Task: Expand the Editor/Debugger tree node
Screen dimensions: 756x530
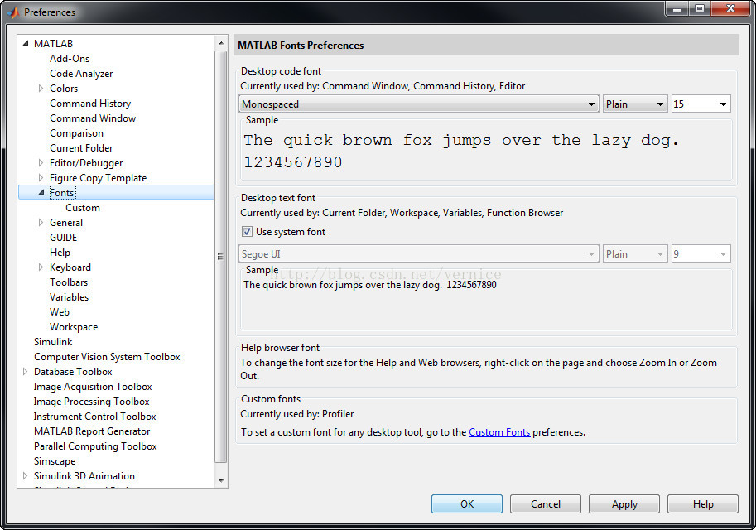Action: point(41,163)
